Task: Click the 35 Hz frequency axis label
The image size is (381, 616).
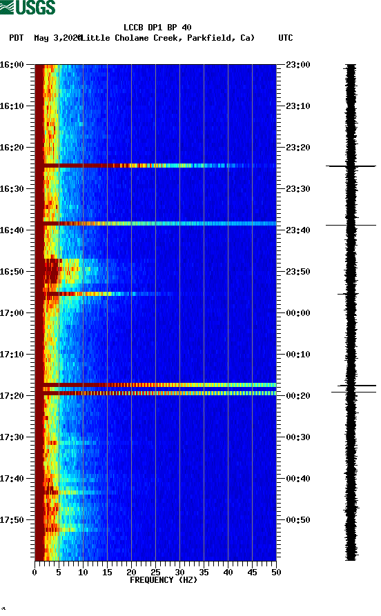Action: [204, 573]
